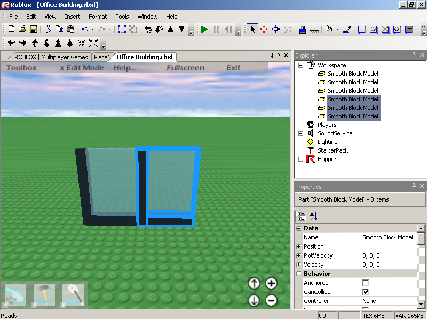Image resolution: width=427 pixels, height=320 pixels.
Task: Choose the paint bucket Fill Color tool
Action: [x=329, y=29]
